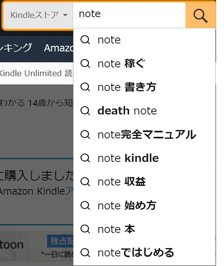Click the 独占配信 badge on webtoon banner
The height and width of the screenshot is (266, 224).
pyautogui.click(x=60, y=241)
